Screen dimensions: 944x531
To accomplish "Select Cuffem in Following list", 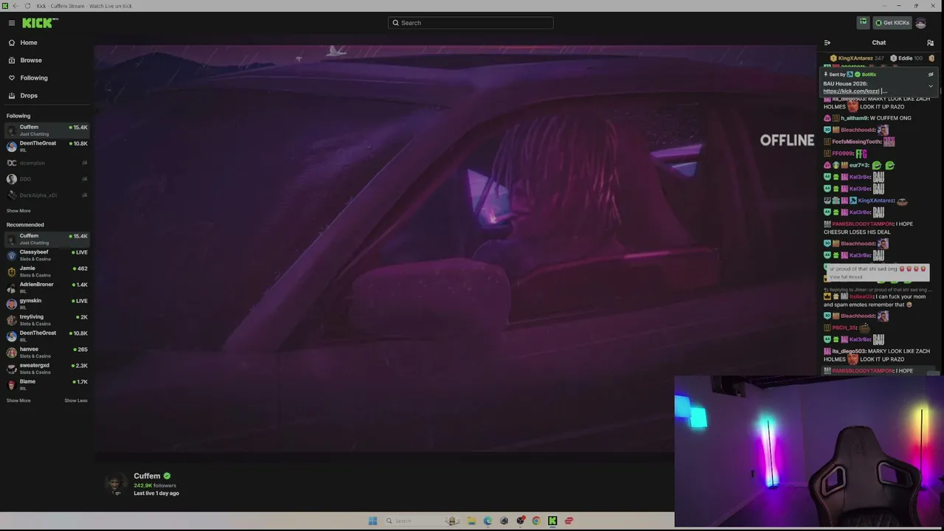I will point(47,130).
